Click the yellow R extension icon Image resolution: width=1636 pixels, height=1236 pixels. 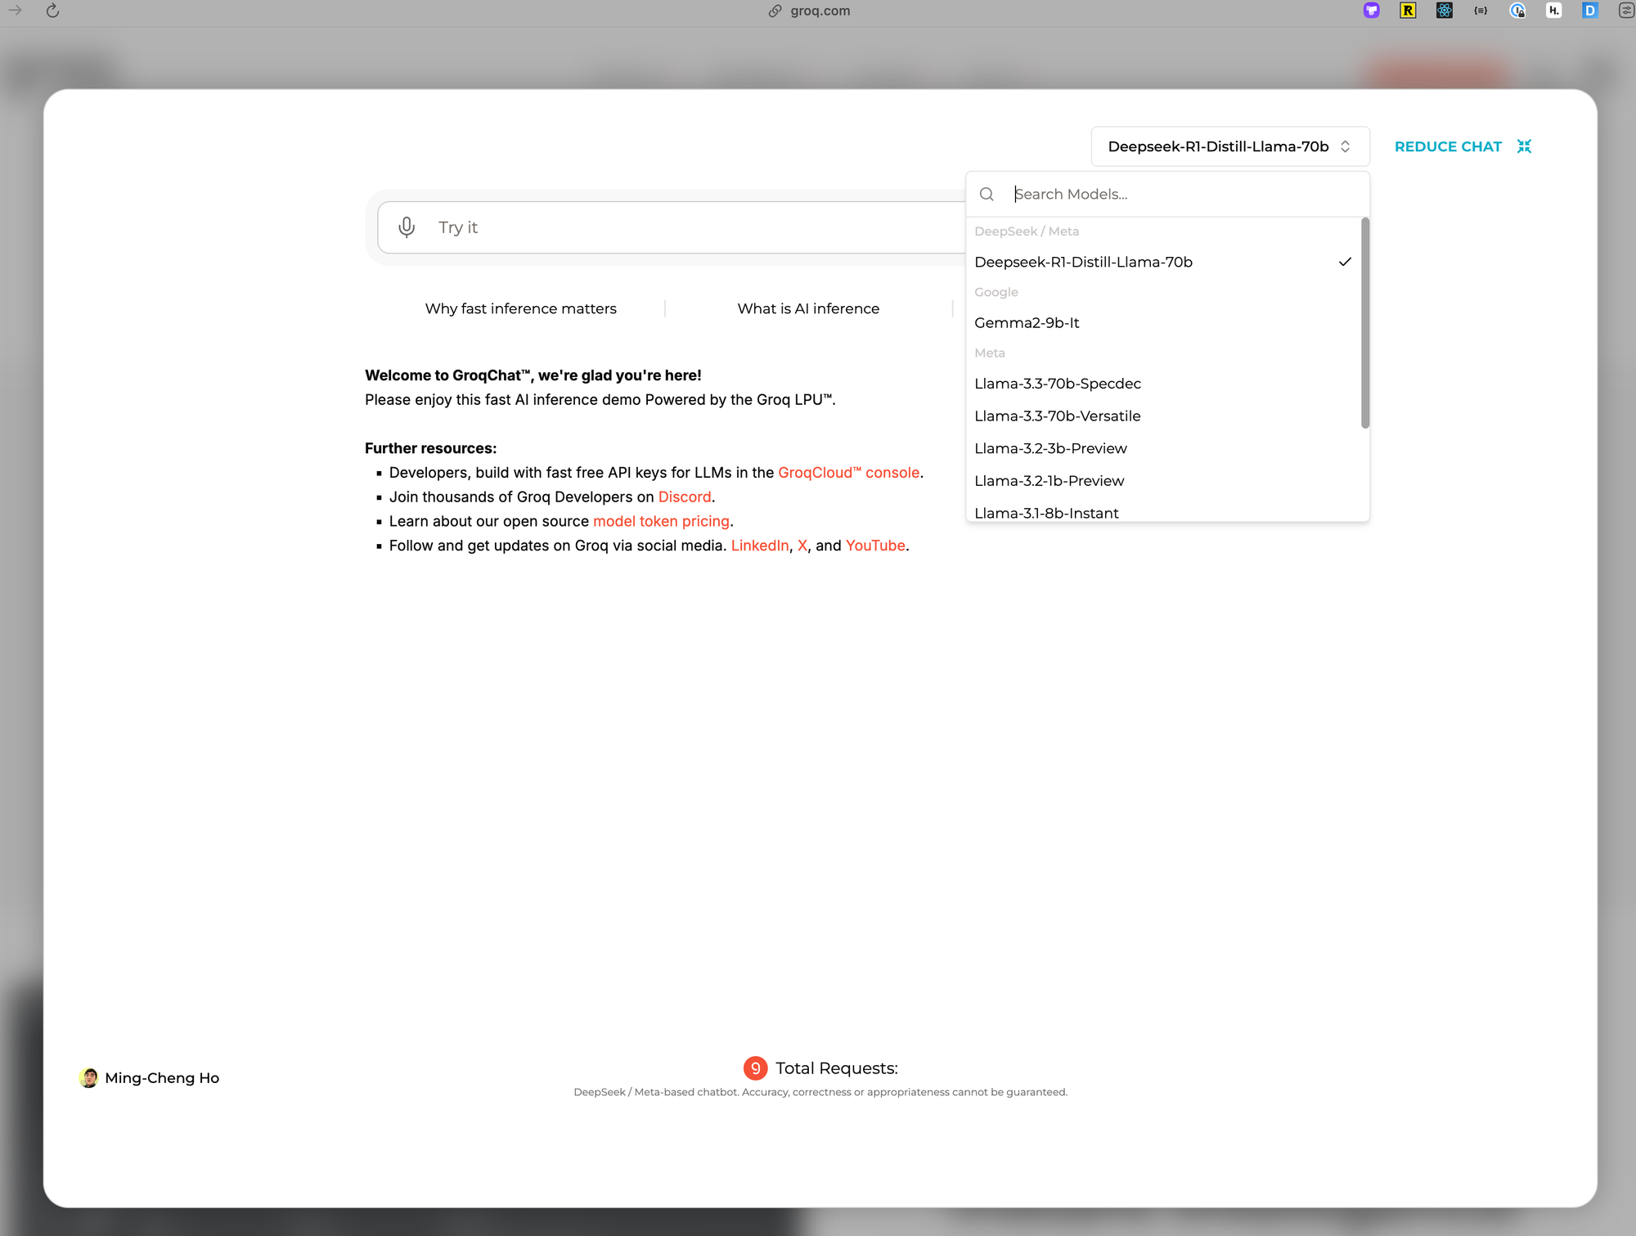point(1408,11)
